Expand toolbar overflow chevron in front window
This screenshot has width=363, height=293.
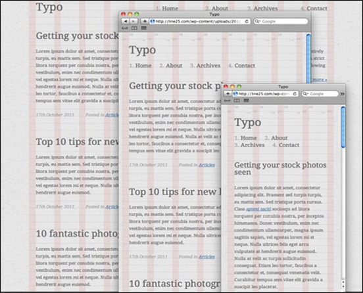343,94
